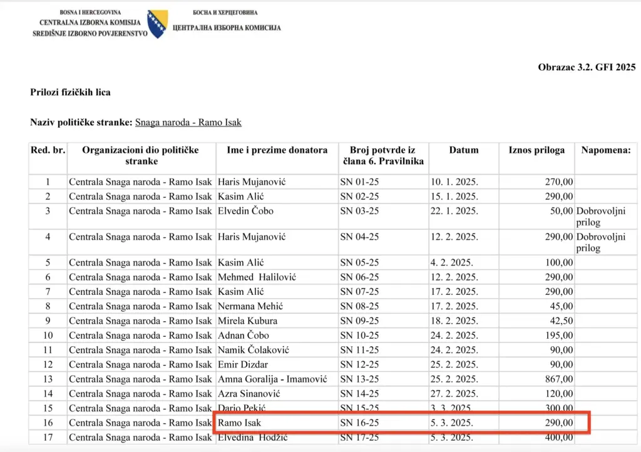Select donor Ramo Isak in row 16
Viewport: 641px width, 452px height.
239,423
